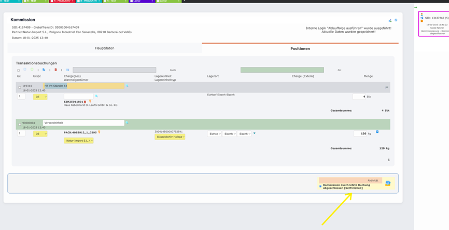The width and height of the screenshot is (449, 230).
Task: Click the blue icon next to 120 kg
Action: pos(377,132)
